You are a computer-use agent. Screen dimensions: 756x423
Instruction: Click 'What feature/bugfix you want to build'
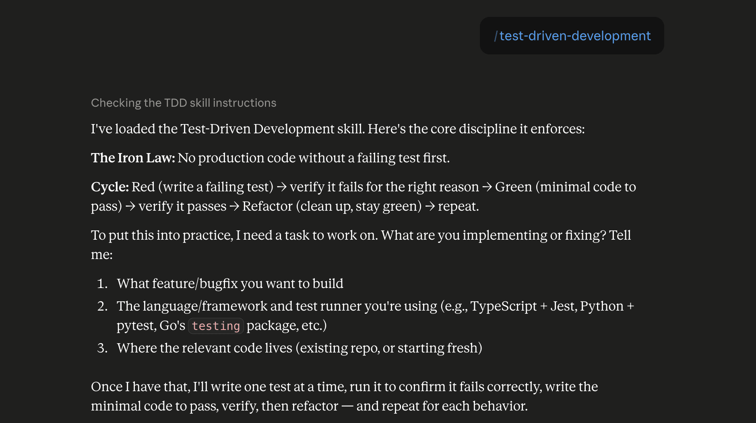click(230, 284)
